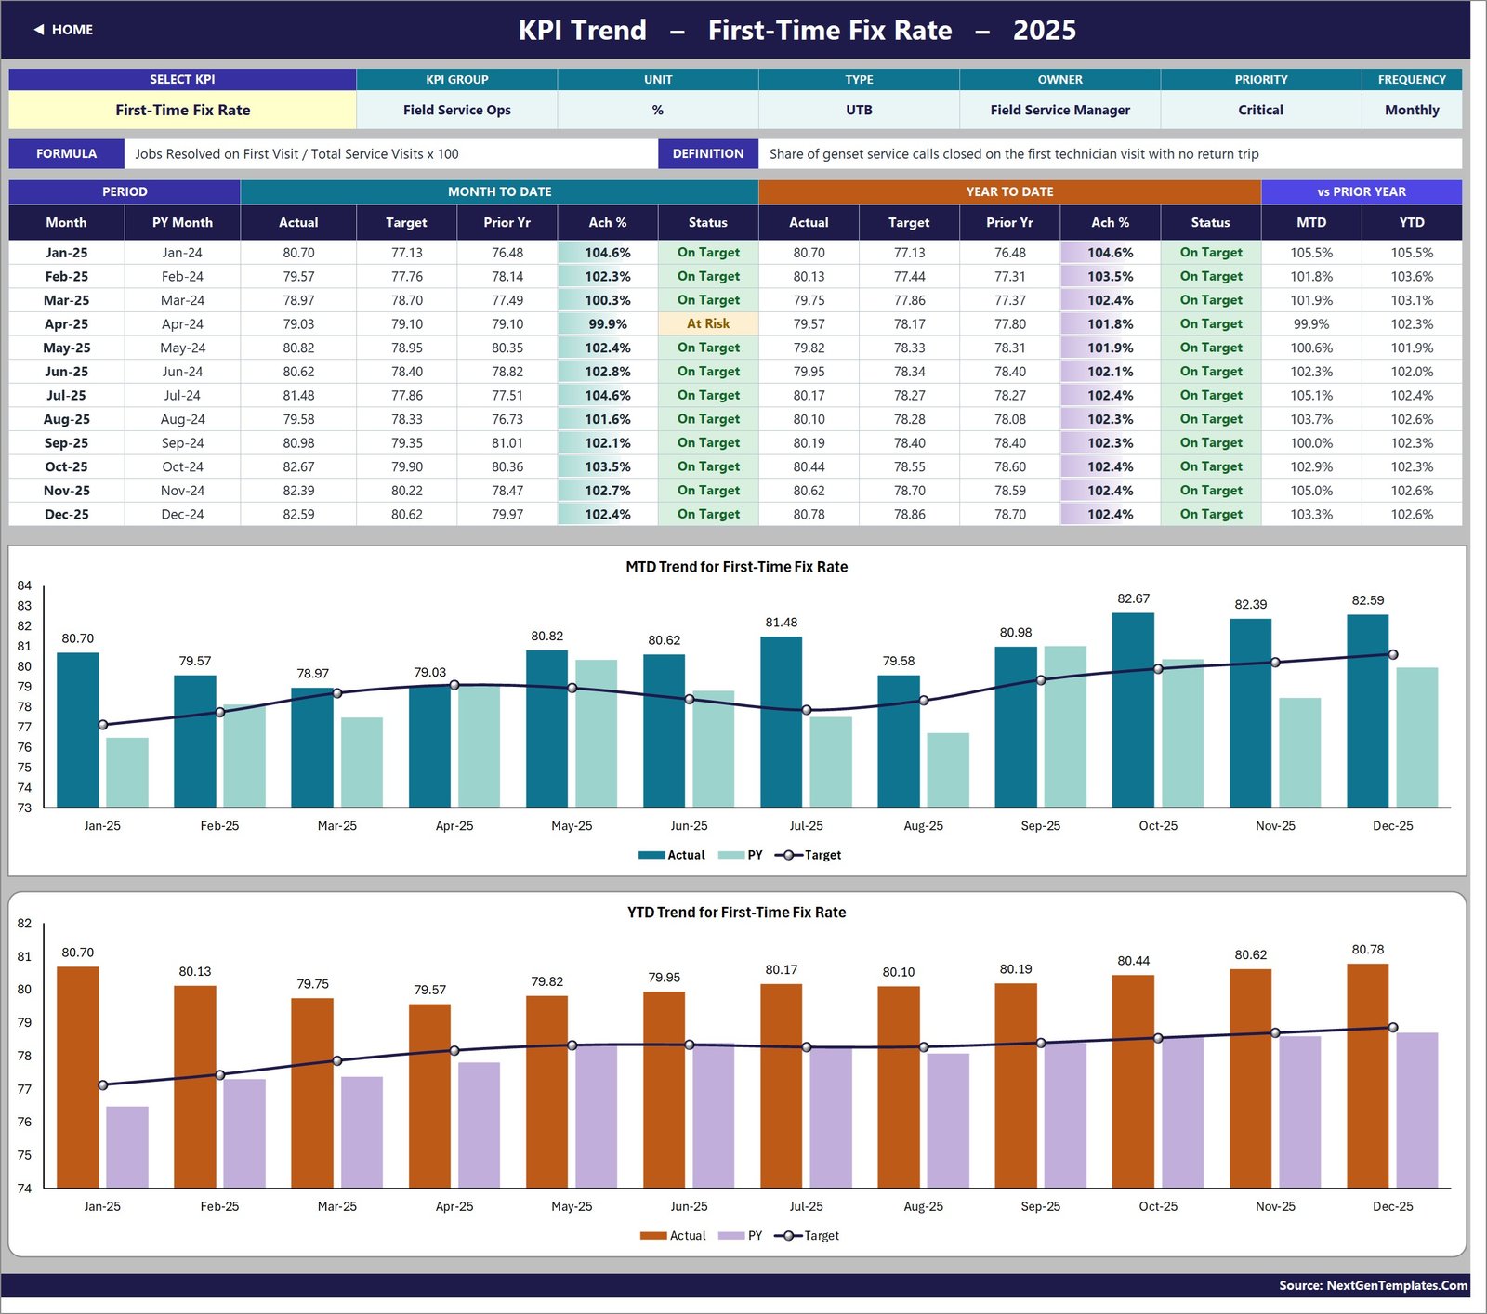The image size is (1487, 1314).
Task: Click the Nov-25 MTD Ach 102.7% cell
Action: pyautogui.click(x=608, y=491)
